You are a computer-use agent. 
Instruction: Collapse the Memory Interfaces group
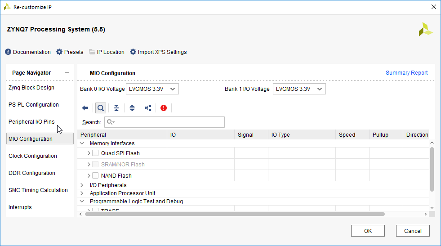coord(82,143)
